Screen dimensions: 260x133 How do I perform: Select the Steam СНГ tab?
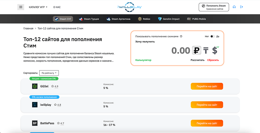(63, 19)
